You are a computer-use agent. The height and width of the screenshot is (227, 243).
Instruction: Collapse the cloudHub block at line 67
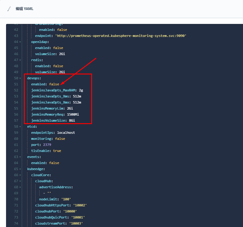tap(20, 181)
